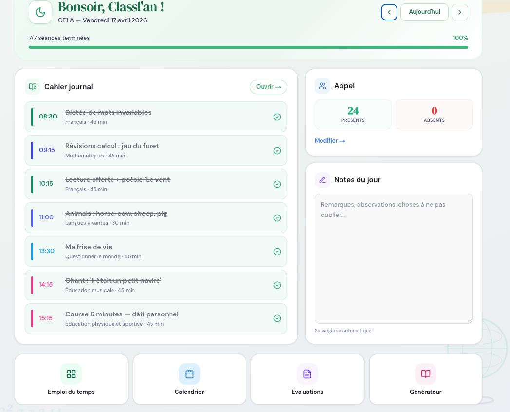Click the 09:15 session time

click(47, 150)
